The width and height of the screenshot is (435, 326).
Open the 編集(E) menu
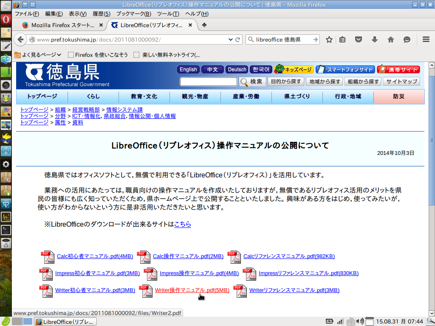(x=54, y=14)
